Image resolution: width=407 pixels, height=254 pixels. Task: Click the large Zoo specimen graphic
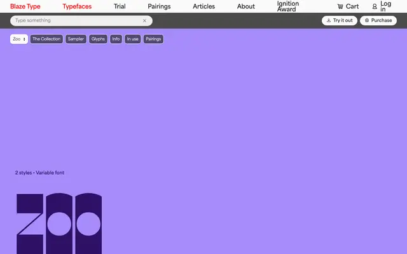(59, 224)
